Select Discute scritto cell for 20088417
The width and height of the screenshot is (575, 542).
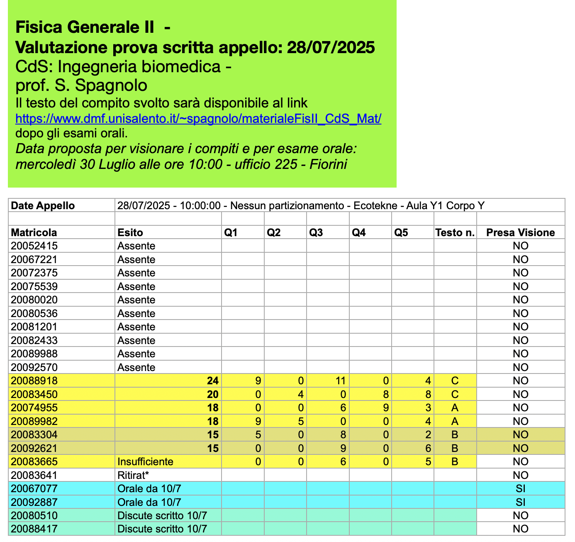click(x=162, y=529)
